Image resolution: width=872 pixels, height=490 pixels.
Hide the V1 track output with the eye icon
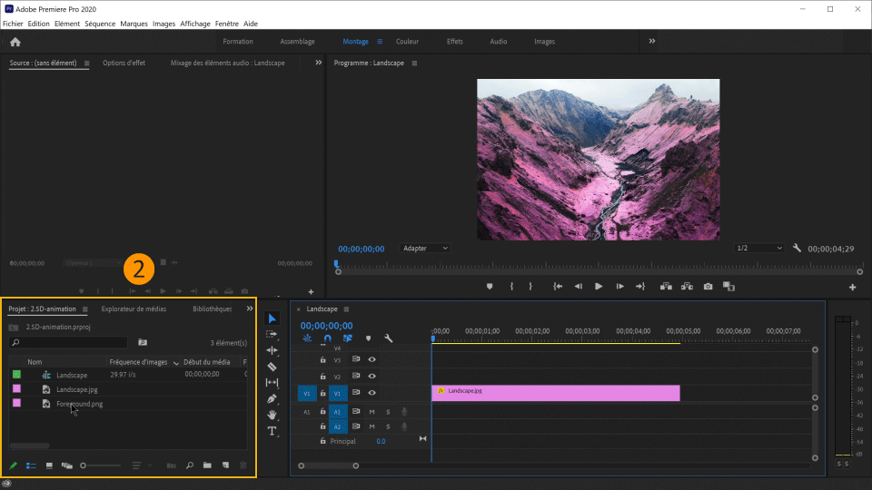pyautogui.click(x=372, y=393)
